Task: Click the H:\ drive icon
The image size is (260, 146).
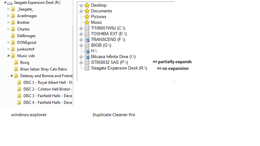Action: click(x=87, y=51)
